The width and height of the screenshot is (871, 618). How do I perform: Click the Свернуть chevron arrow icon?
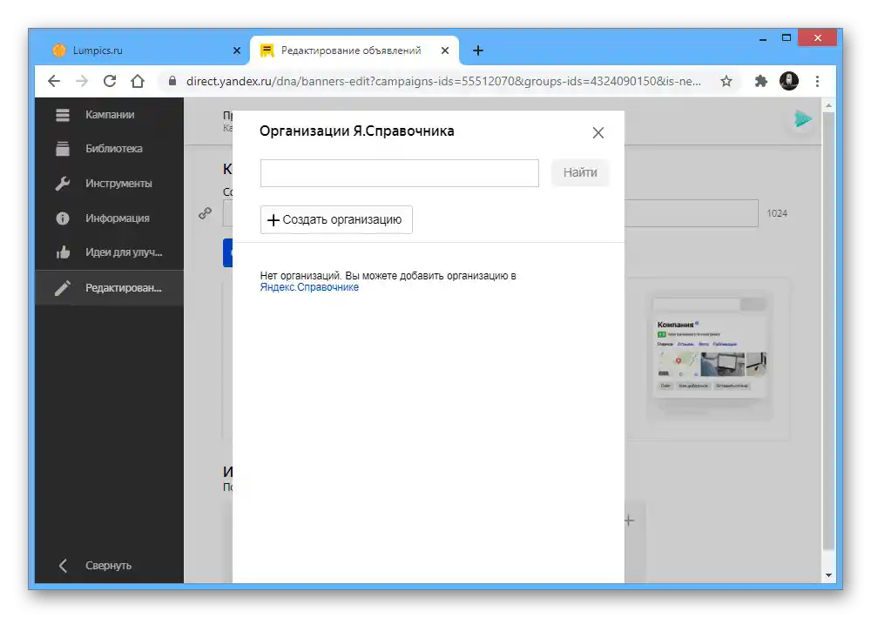63,566
